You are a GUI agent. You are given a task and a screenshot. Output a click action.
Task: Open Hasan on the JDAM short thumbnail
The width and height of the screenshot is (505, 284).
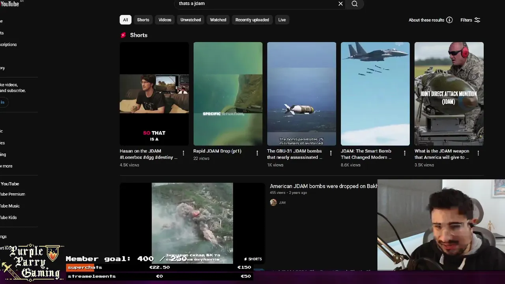(x=154, y=94)
